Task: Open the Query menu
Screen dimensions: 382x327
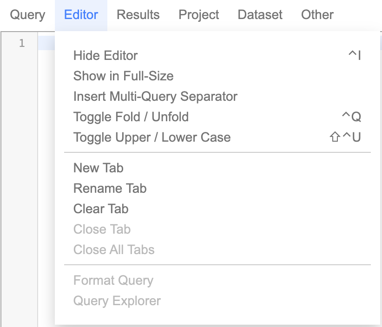Action: 27,15
